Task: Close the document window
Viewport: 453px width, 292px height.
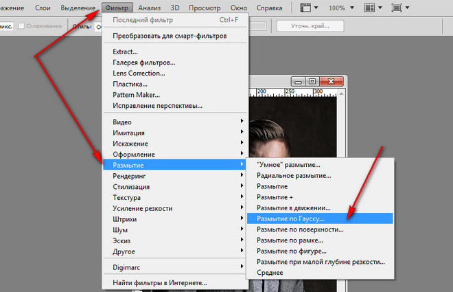Action: click(x=332, y=82)
